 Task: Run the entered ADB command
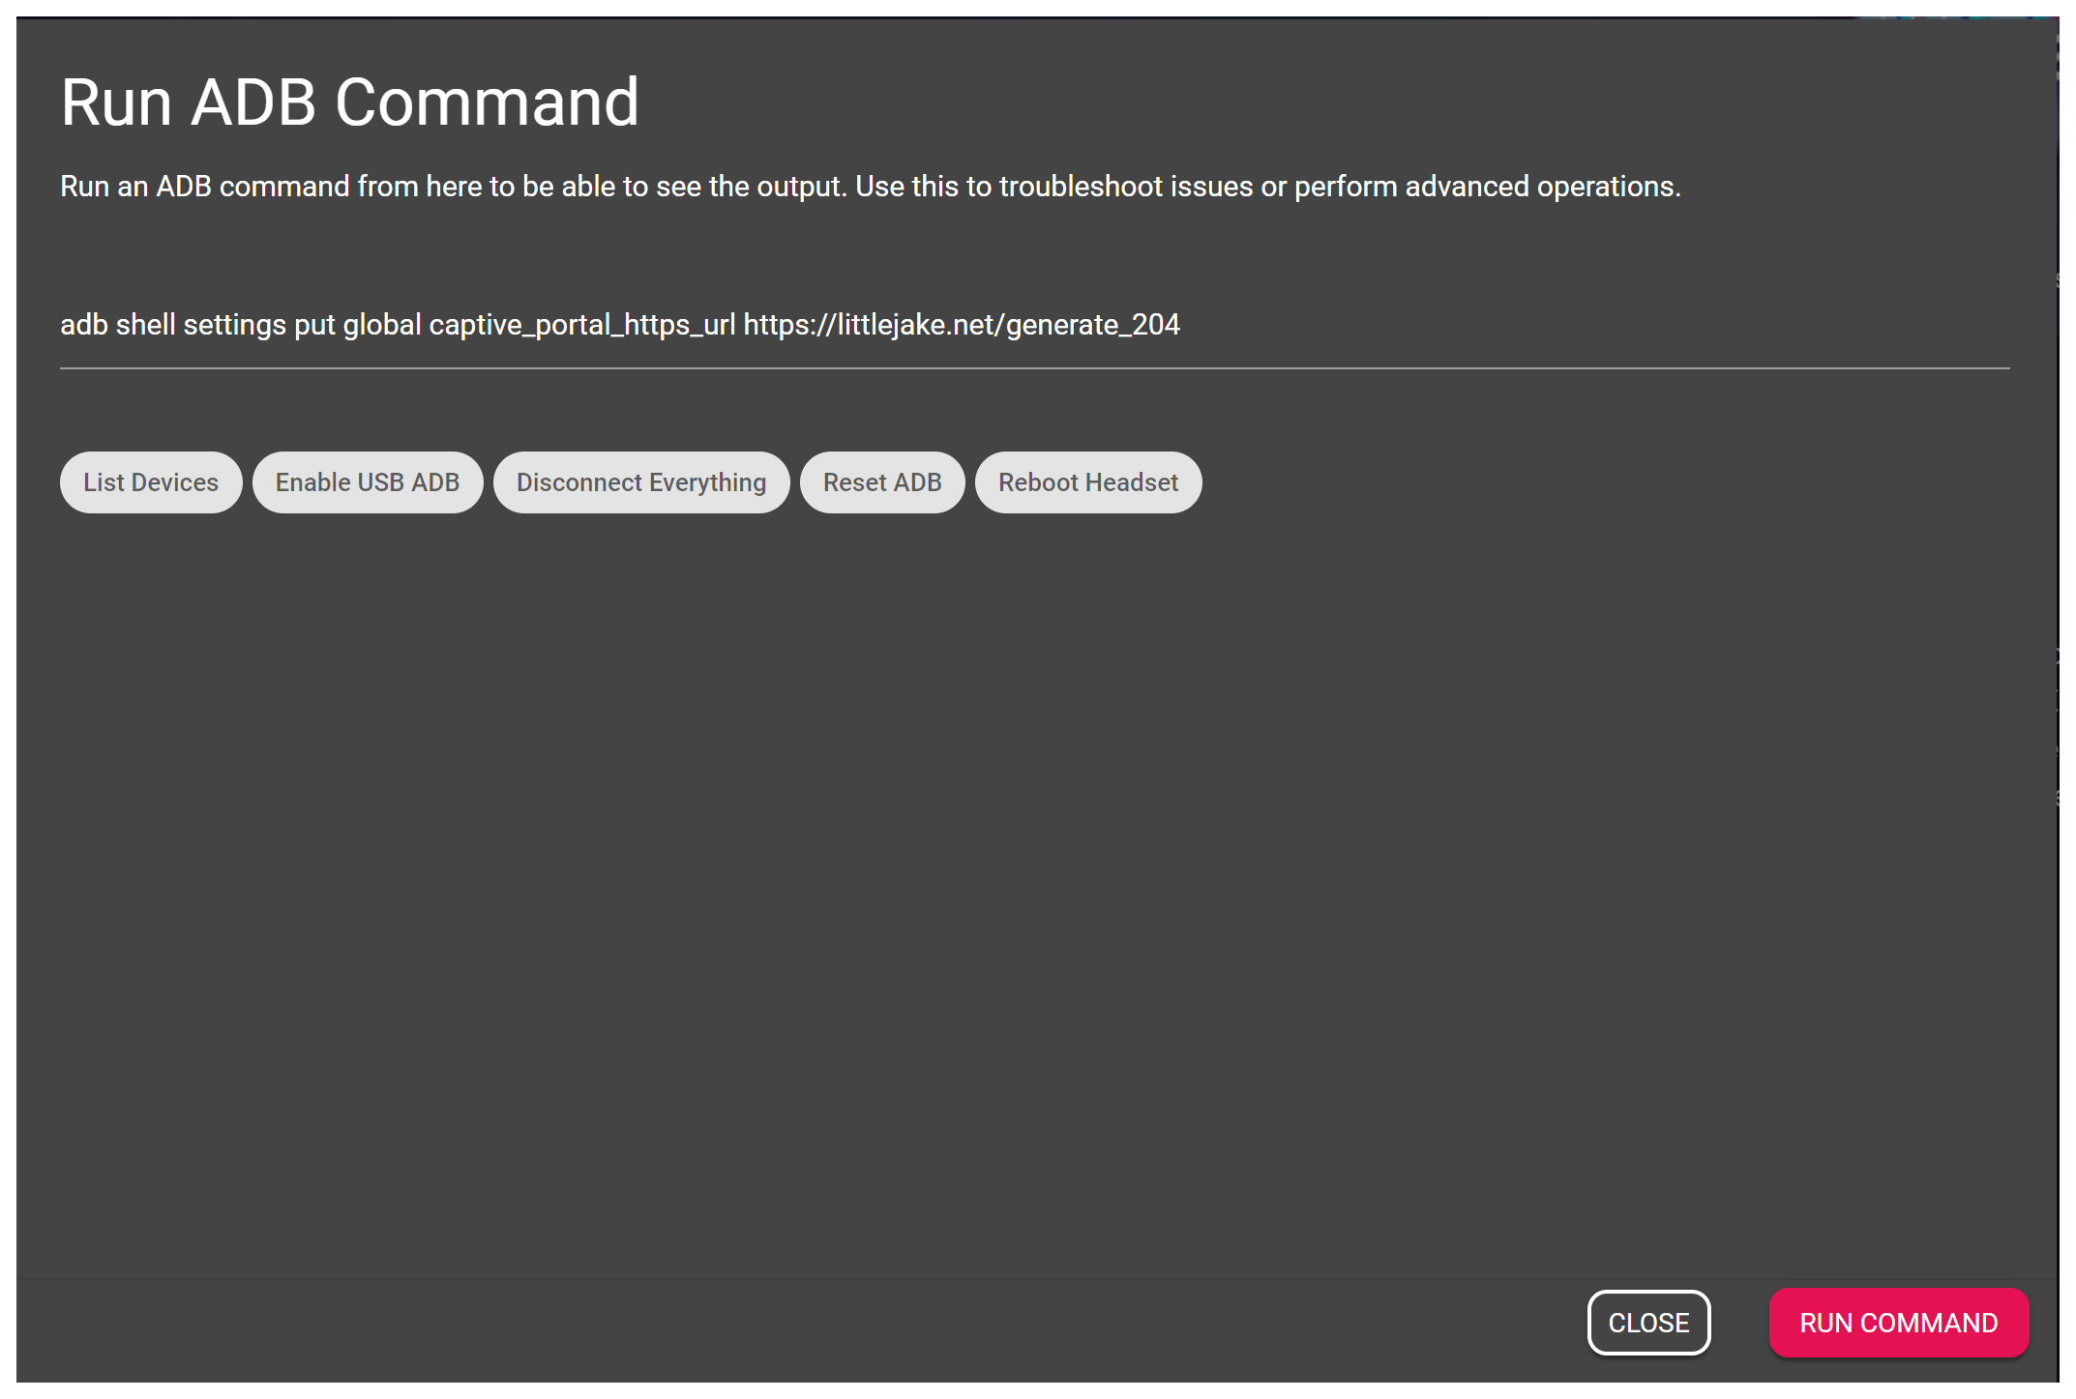coord(1898,1322)
